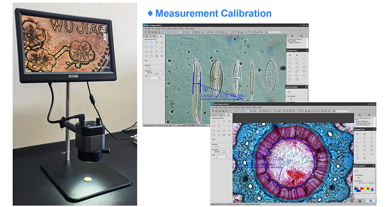Open toolbar combo box in plant stem window
The height and width of the screenshot is (207, 389).
pos(343,111)
